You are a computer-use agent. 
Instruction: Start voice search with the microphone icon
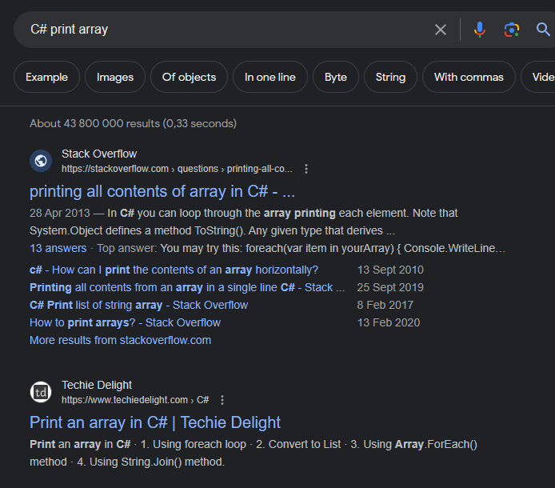[480, 30]
